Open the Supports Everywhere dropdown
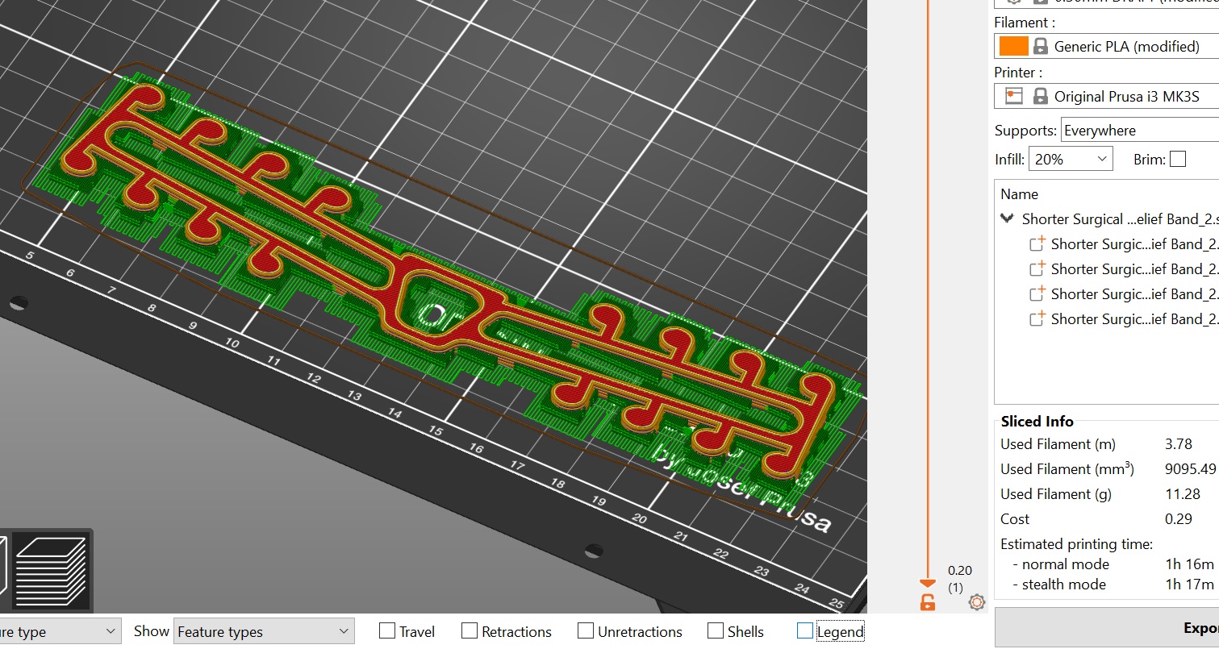1219x649 pixels. click(1138, 131)
